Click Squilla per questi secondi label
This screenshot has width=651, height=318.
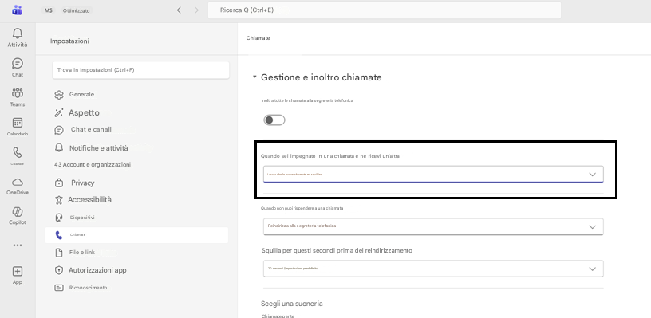coord(337,250)
